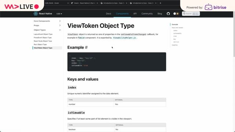Open the Blog nav item

[160, 14]
